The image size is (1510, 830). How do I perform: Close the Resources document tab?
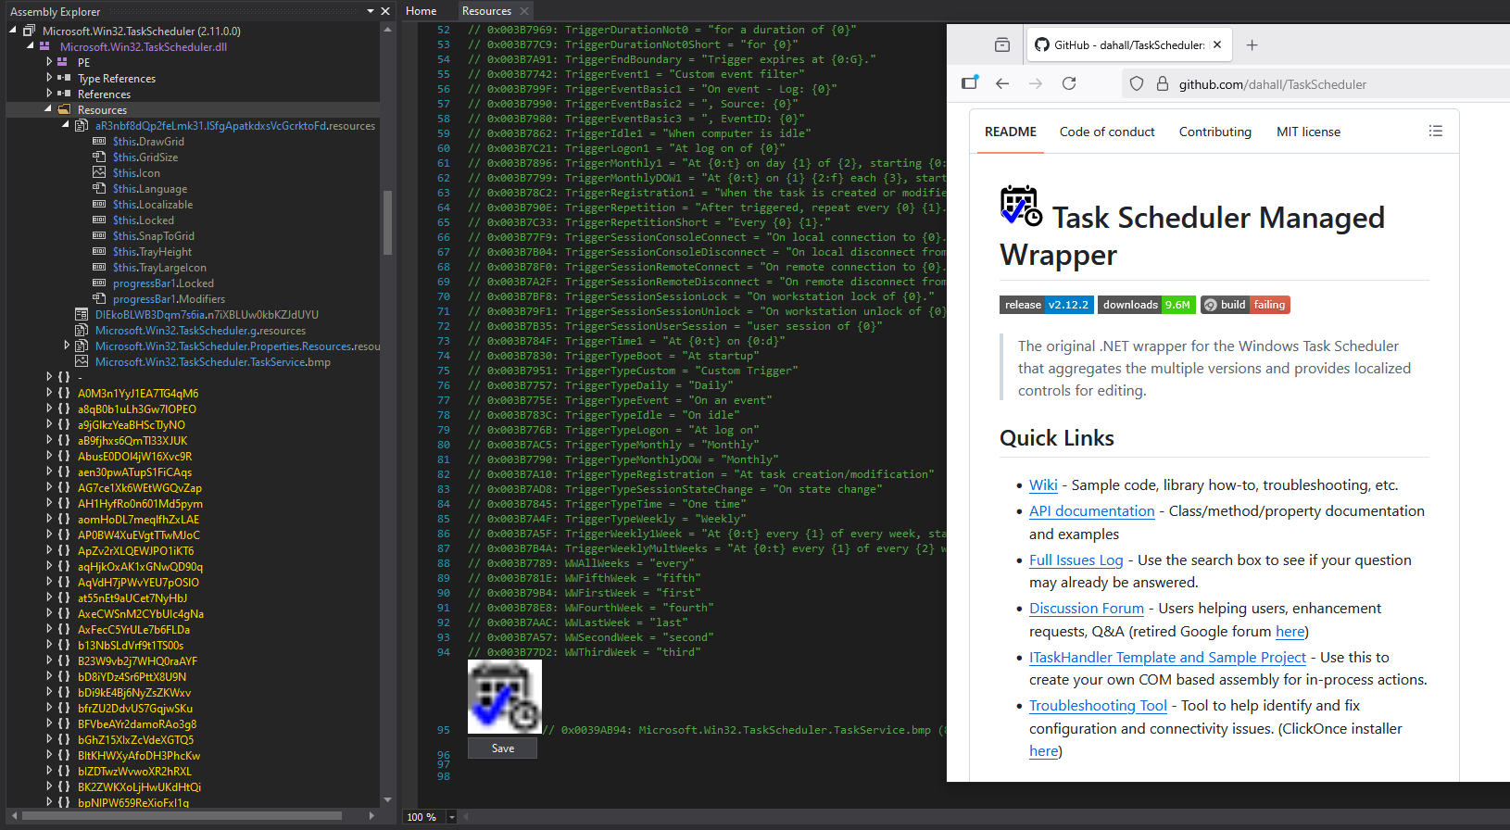[524, 11]
